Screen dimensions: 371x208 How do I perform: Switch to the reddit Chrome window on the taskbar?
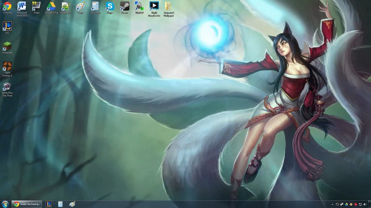coord(27,204)
